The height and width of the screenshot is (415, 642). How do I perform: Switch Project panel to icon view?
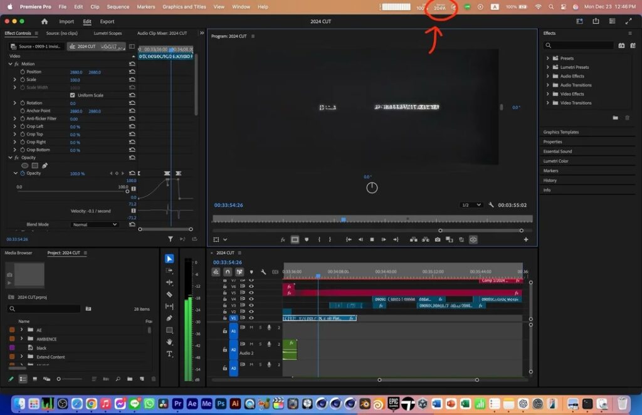34,379
